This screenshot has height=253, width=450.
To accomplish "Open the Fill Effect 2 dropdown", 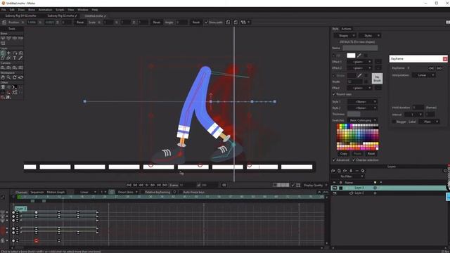I will pyautogui.click(x=359, y=68).
